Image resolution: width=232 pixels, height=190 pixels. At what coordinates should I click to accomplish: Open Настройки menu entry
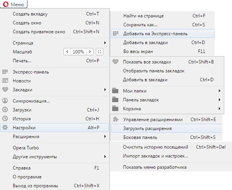tap(55, 128)
